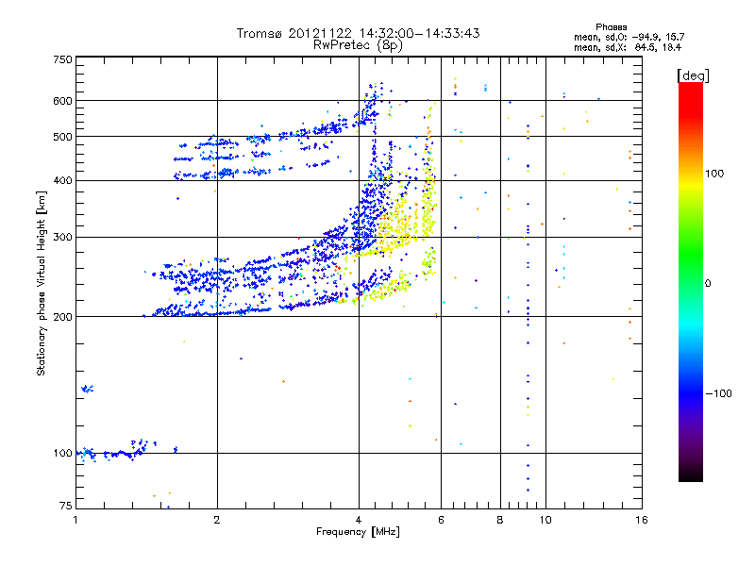Click the '[deg]' colorbar unit label
The width and height of the screenshot is (755, 566).
click(693, 75)
